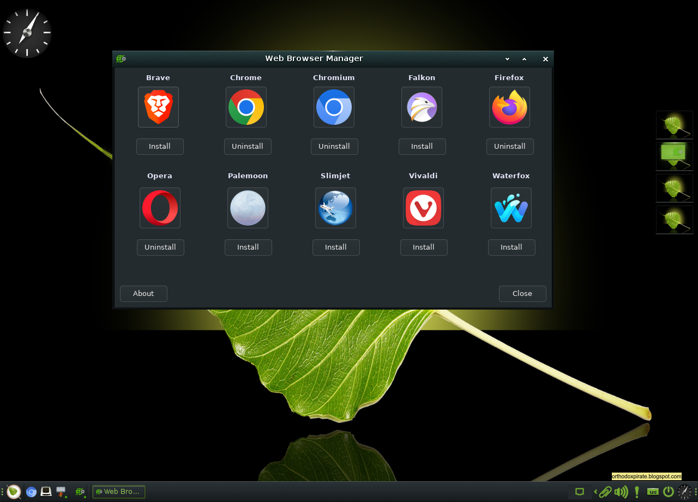The image size is (698, 502).
Task: Click the Waterfox W logo
Action: click(x=511, y=208)
